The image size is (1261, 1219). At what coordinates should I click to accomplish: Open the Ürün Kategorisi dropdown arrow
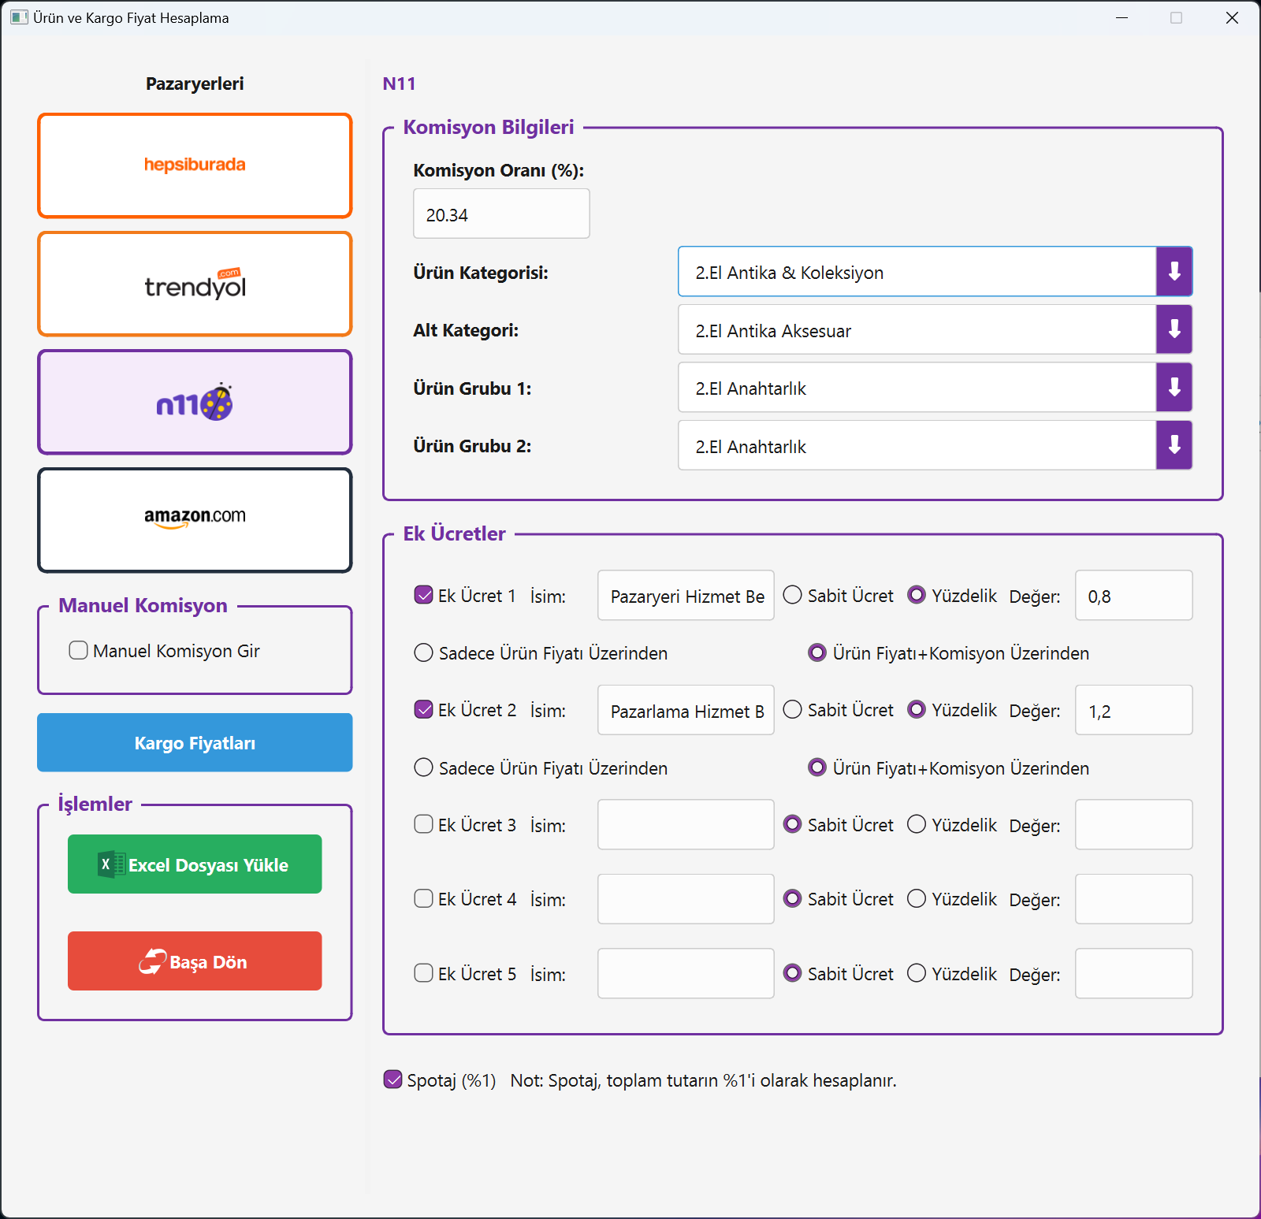[1174, 272]
